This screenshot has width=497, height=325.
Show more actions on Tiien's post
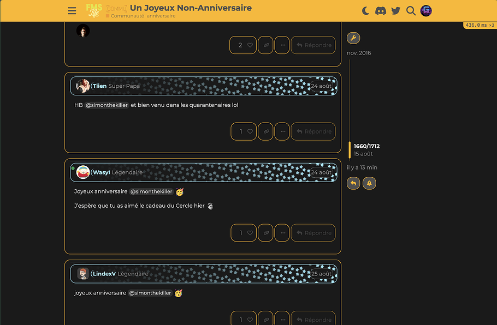pos(282,131)
